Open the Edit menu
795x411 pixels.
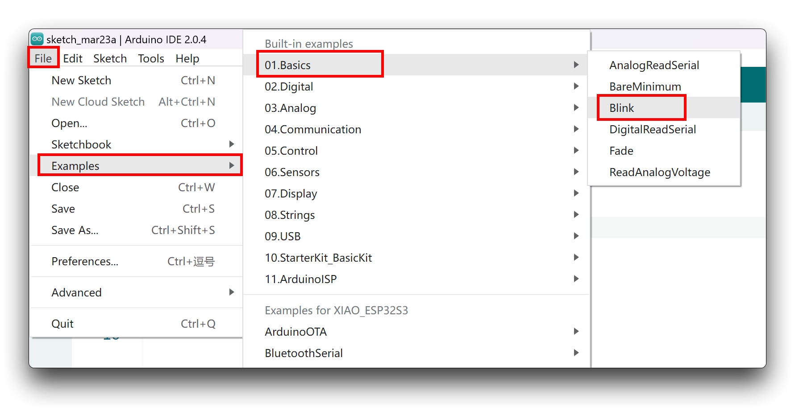tap(73, 58)
